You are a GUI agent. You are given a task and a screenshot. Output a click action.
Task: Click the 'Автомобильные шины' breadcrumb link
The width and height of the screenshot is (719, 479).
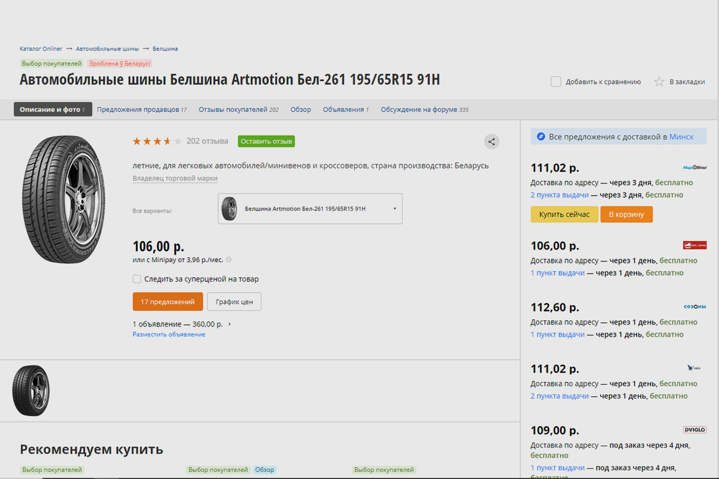107,49
